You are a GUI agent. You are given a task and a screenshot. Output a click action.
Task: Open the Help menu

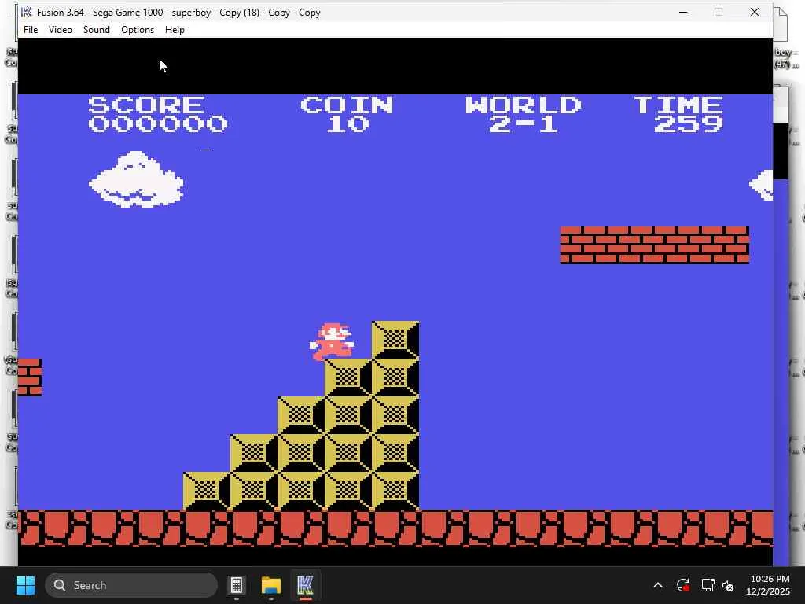[x=175, y=30]
